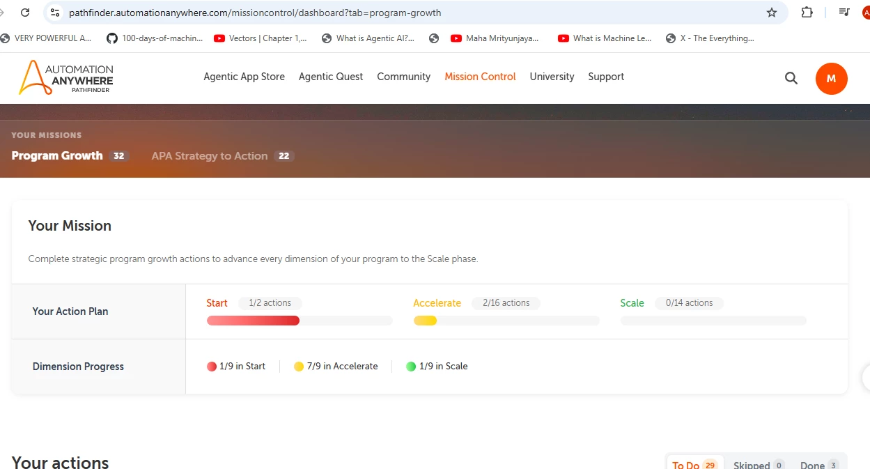Click the 7/9 in Accelerate text
This screenshot has height=469, width=870.
(342, 367)
